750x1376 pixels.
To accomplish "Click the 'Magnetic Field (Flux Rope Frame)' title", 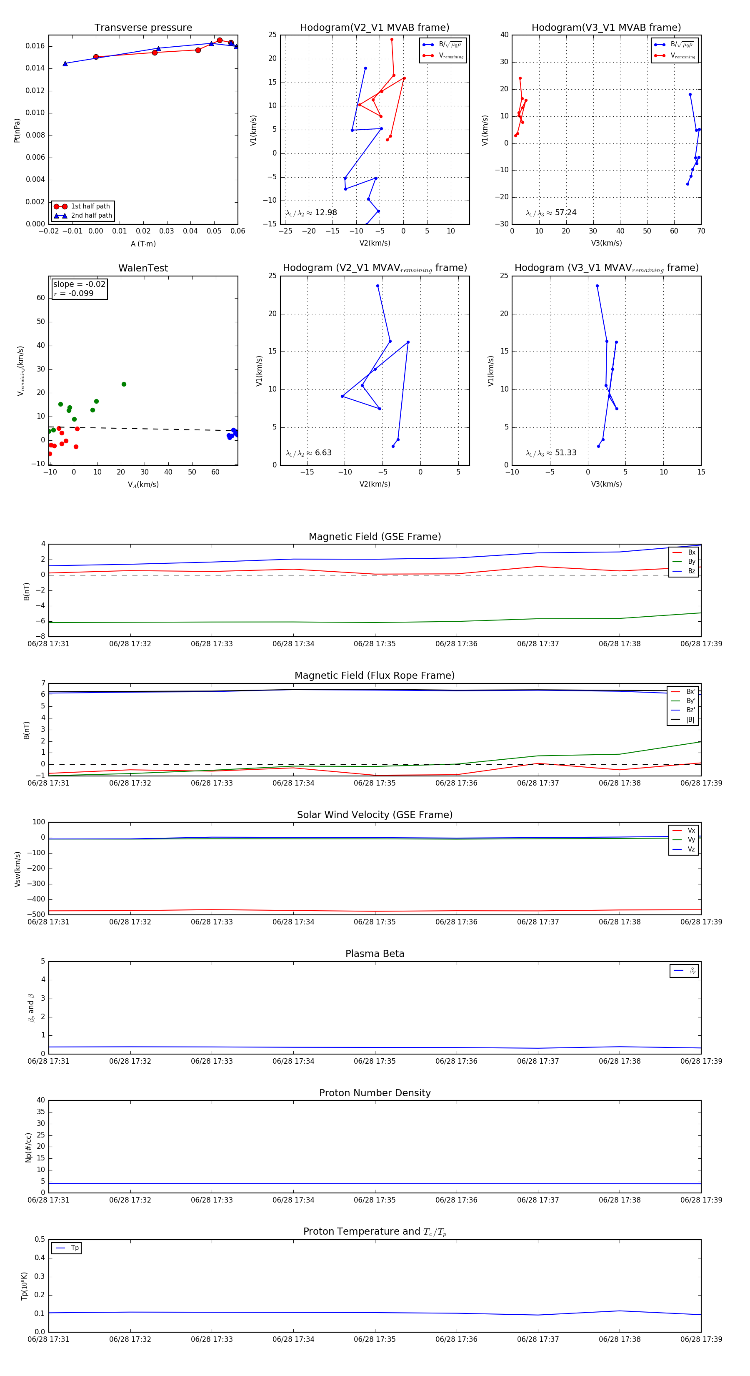I will (x=375, y=676).
